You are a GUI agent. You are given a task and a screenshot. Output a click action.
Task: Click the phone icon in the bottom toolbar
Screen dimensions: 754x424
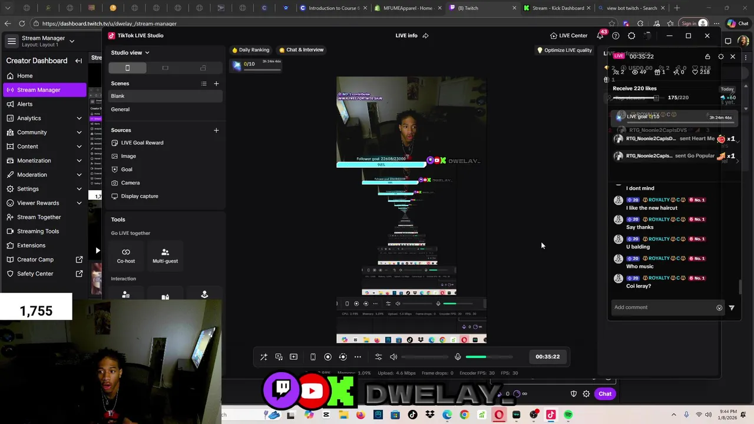click(x=313, y=357)
